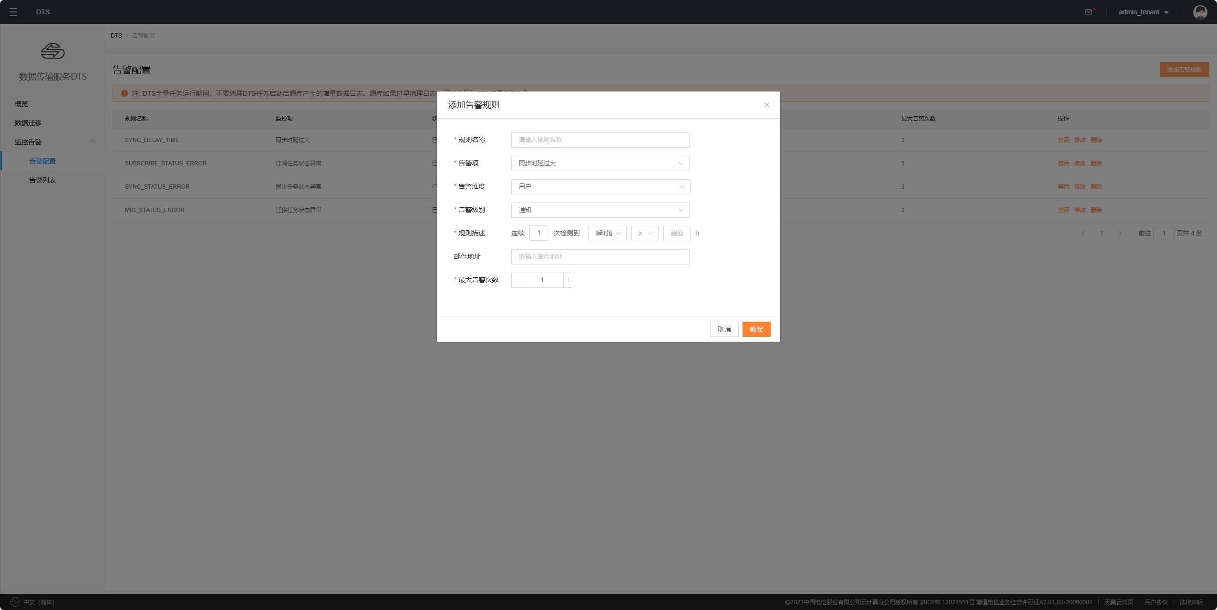Viewport: 1217px width, 610px height.
Task: Focus the 规则名称 input field
Action: click(x=600, y=140)
